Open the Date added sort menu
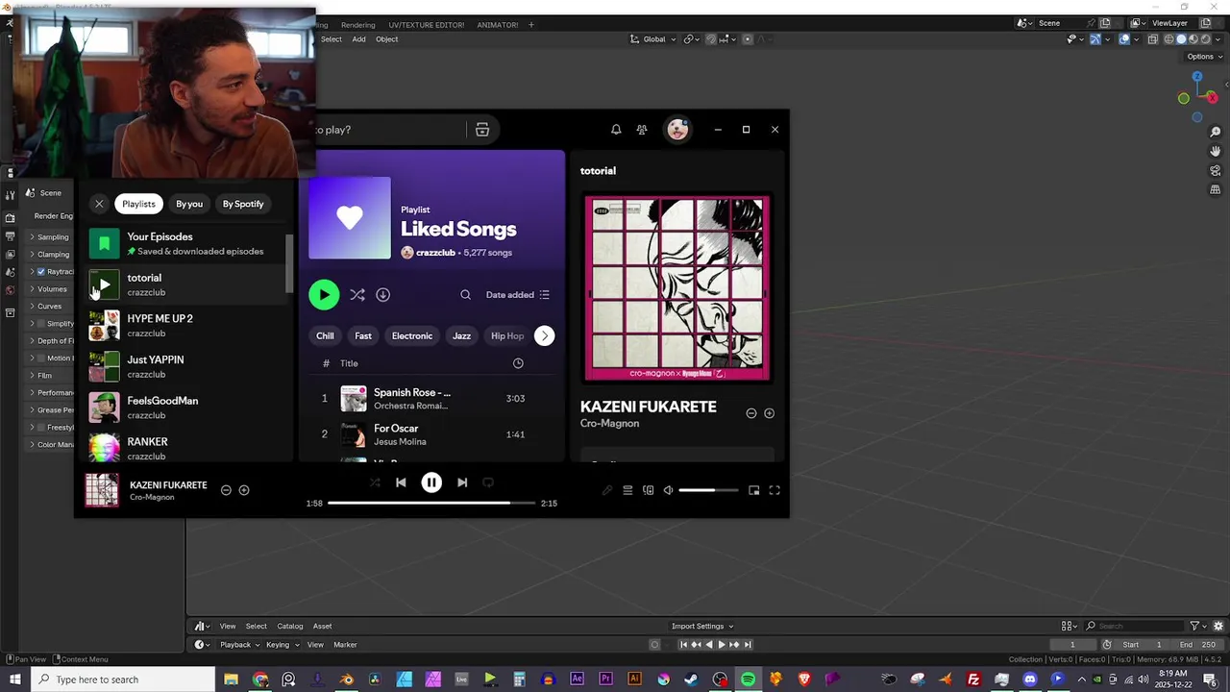Image resolution: width=1230 pixels, height=692 pixels. tap(518, 295)
